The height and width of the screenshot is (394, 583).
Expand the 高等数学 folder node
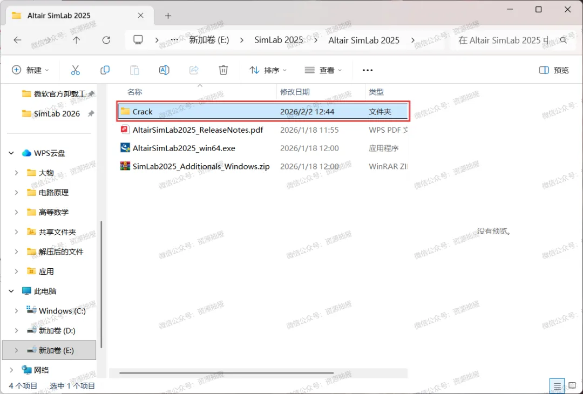coord(16,212)
